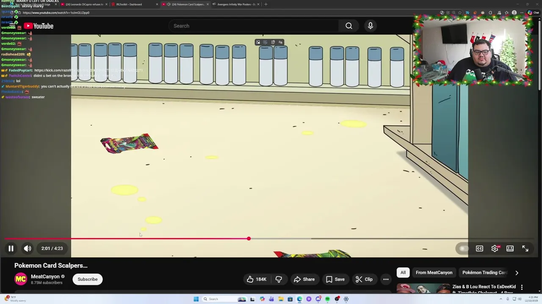The height and width of the screenshot is (304, 542).
Task: Enter full screen mode
Action: point(525,249)
